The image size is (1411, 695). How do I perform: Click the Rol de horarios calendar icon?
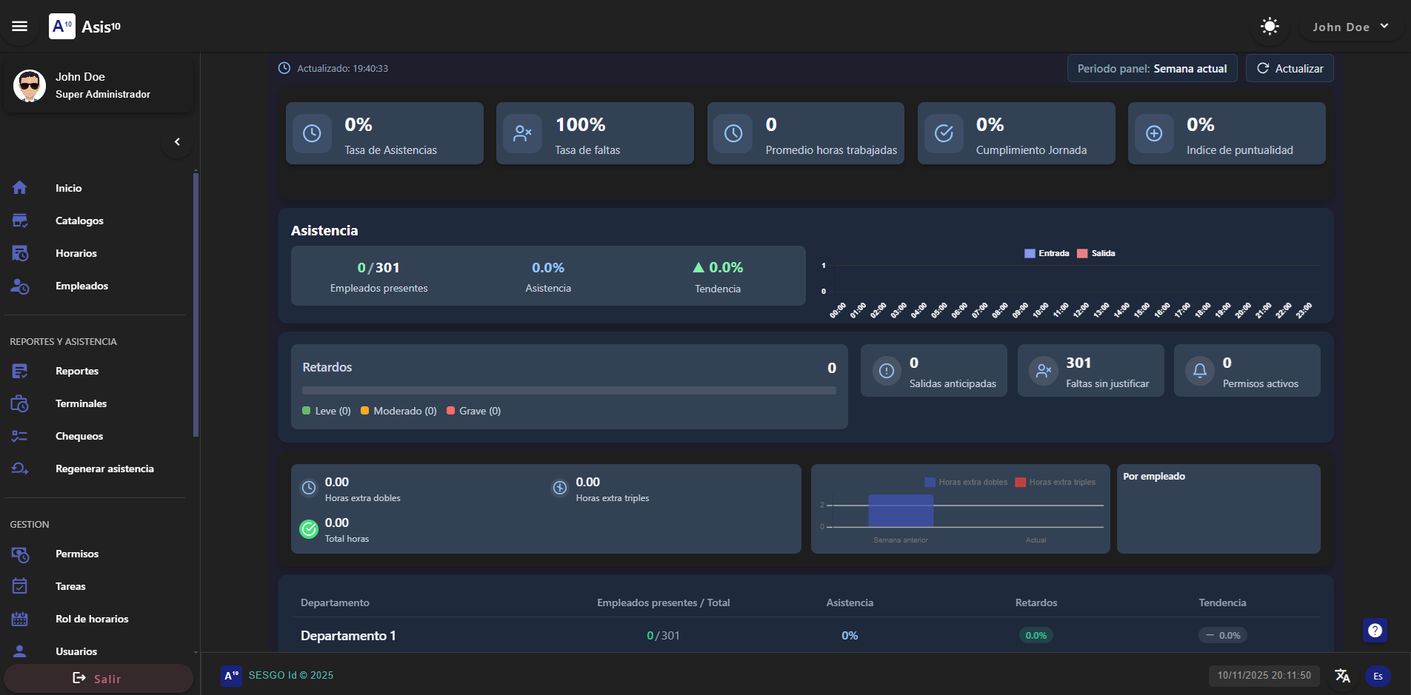(20, 619)
